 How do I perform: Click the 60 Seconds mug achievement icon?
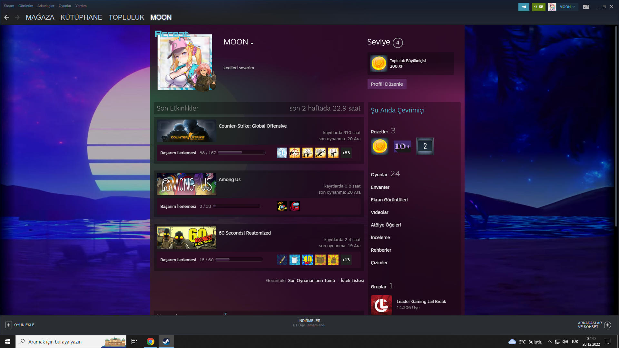click(x=294, y=260)
